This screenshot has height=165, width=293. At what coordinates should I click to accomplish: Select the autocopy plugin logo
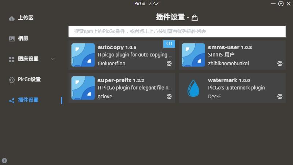pos(83,55)
